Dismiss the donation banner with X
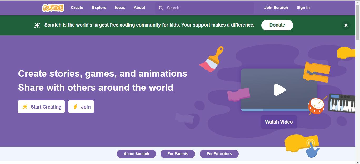Viewport: 360px width, 164px height. tap(346, 25)
